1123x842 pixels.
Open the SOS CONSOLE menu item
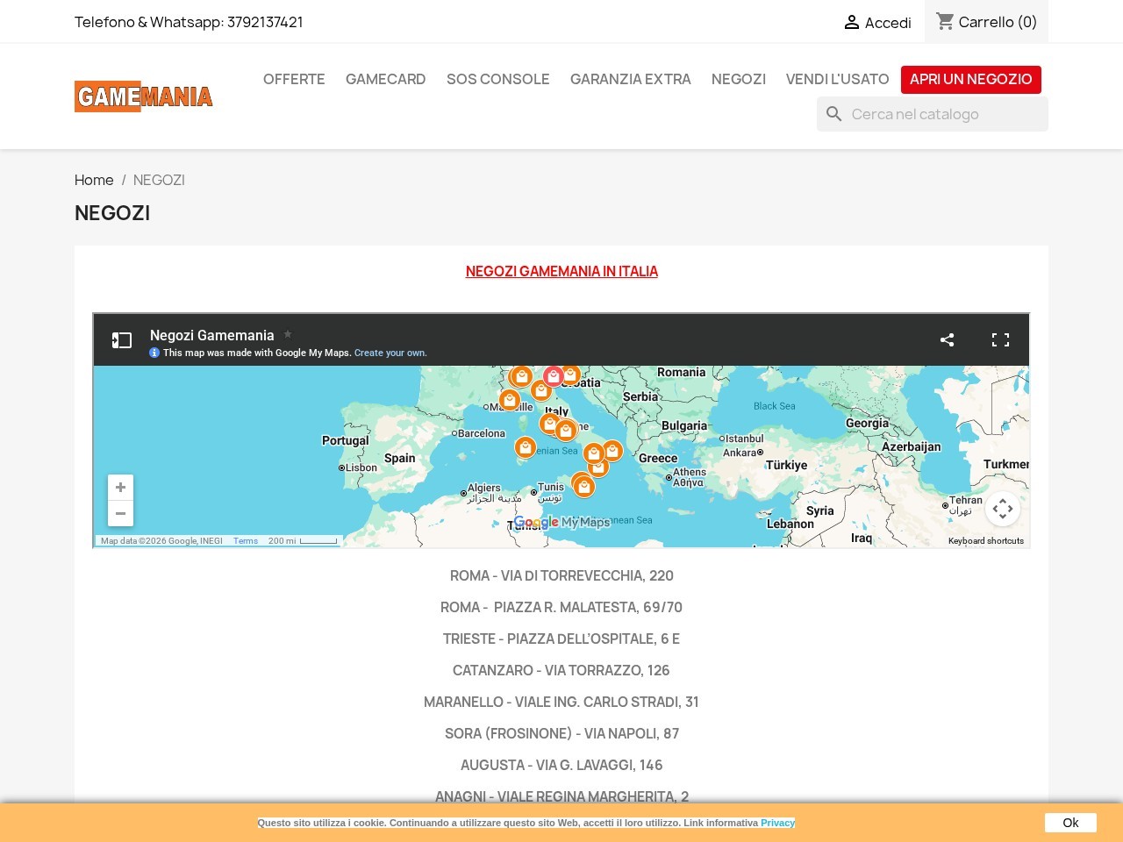click(x=497, y=79)
